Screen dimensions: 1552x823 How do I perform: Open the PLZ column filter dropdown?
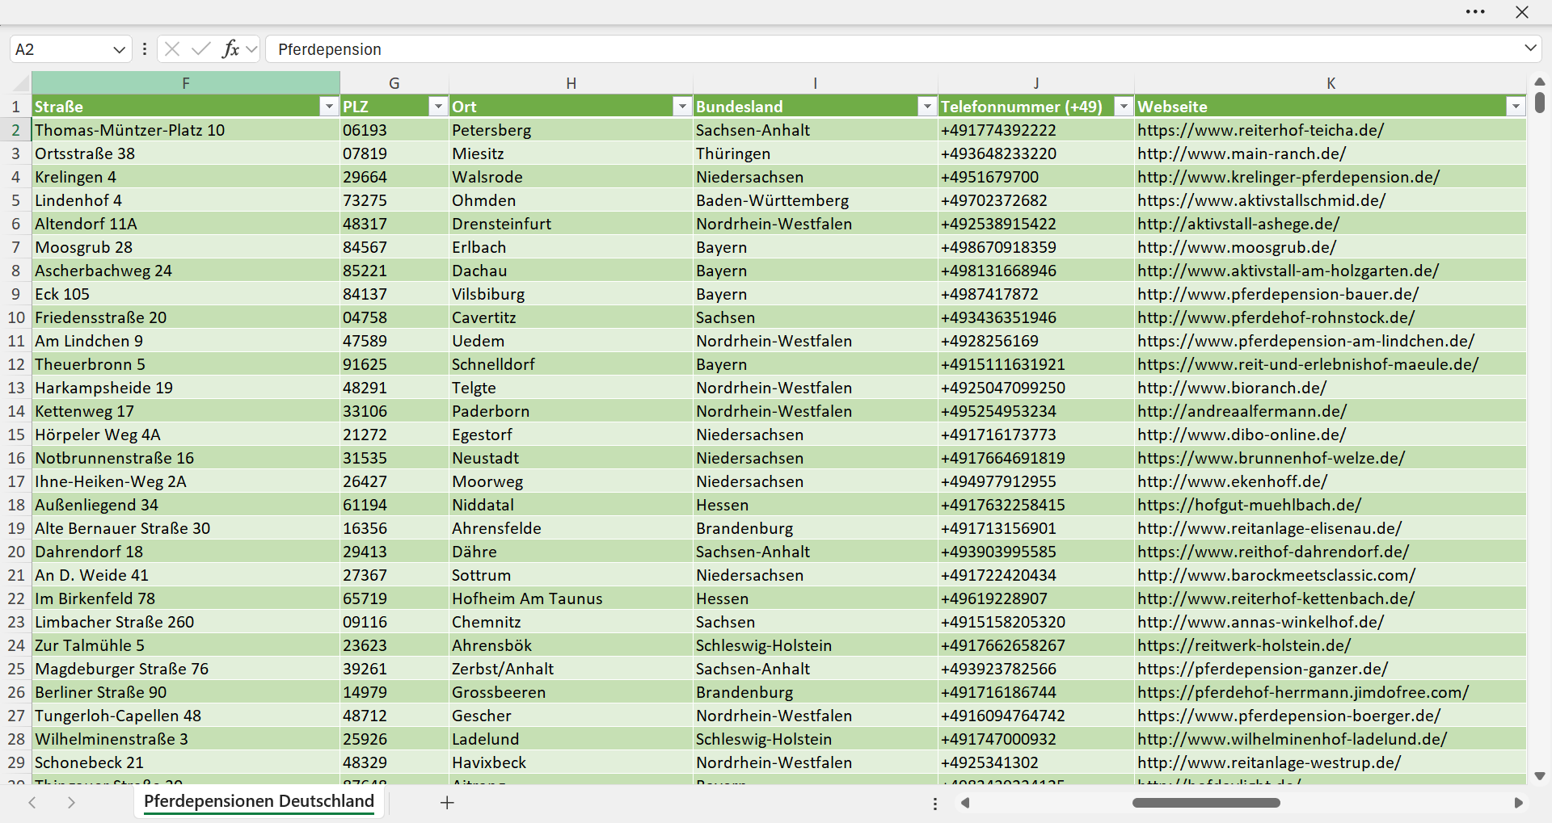[438, 107]
